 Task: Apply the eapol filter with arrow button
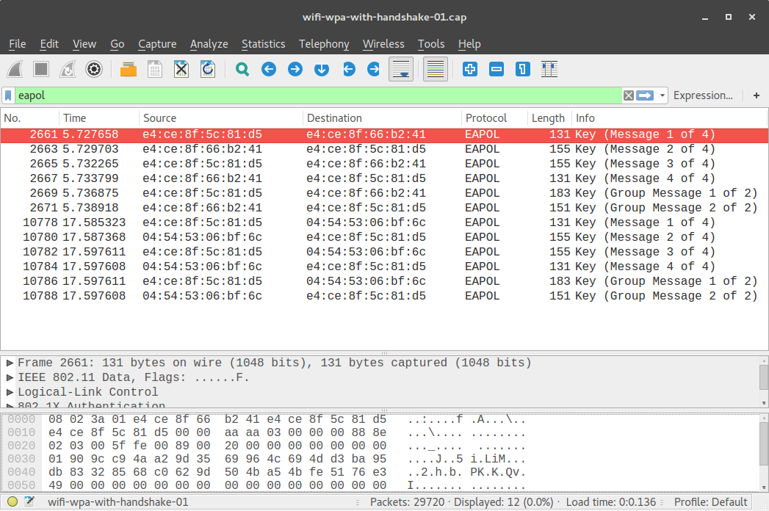click(x=644, y=95)
